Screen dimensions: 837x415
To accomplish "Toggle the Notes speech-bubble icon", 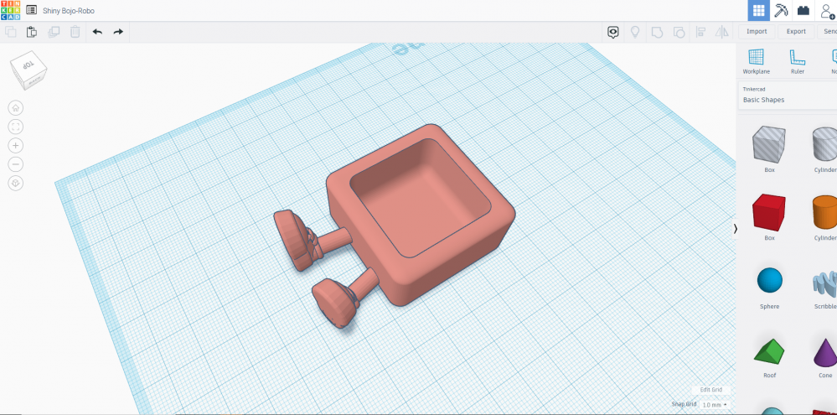I will click(x=613, y=32).
